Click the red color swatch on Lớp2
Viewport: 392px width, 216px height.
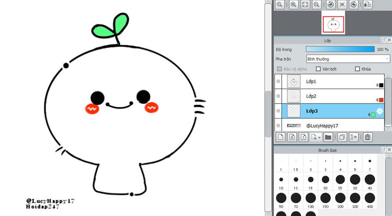[x=381, y=100]
